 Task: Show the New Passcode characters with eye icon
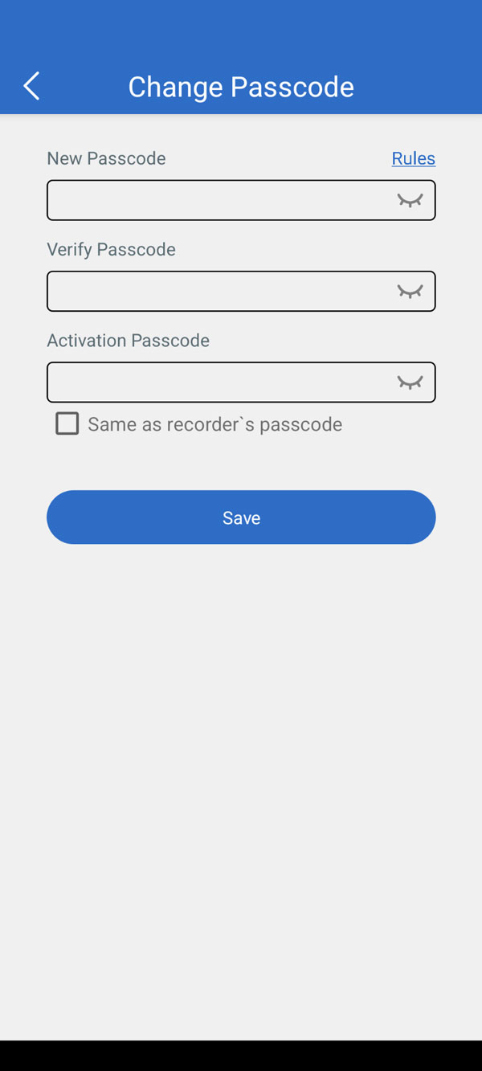tap(410, 200)
